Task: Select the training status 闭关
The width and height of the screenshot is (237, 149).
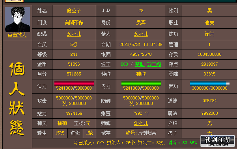Action: [x=209, y=34]
